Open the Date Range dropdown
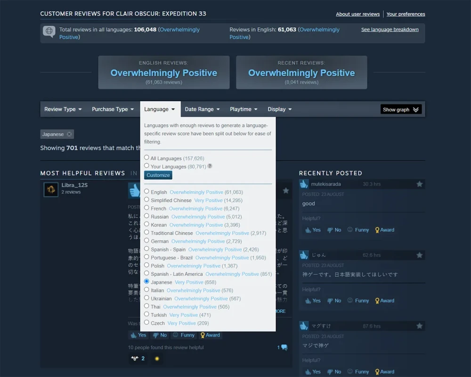The height and width of the screenshot is (377, 471). [202, 109]
